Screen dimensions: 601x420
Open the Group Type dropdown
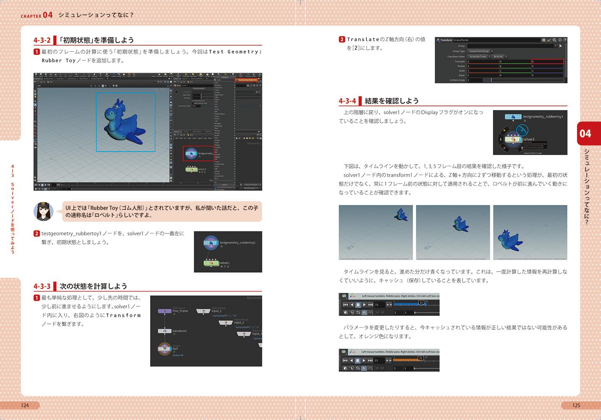click(x=480, y=51)
